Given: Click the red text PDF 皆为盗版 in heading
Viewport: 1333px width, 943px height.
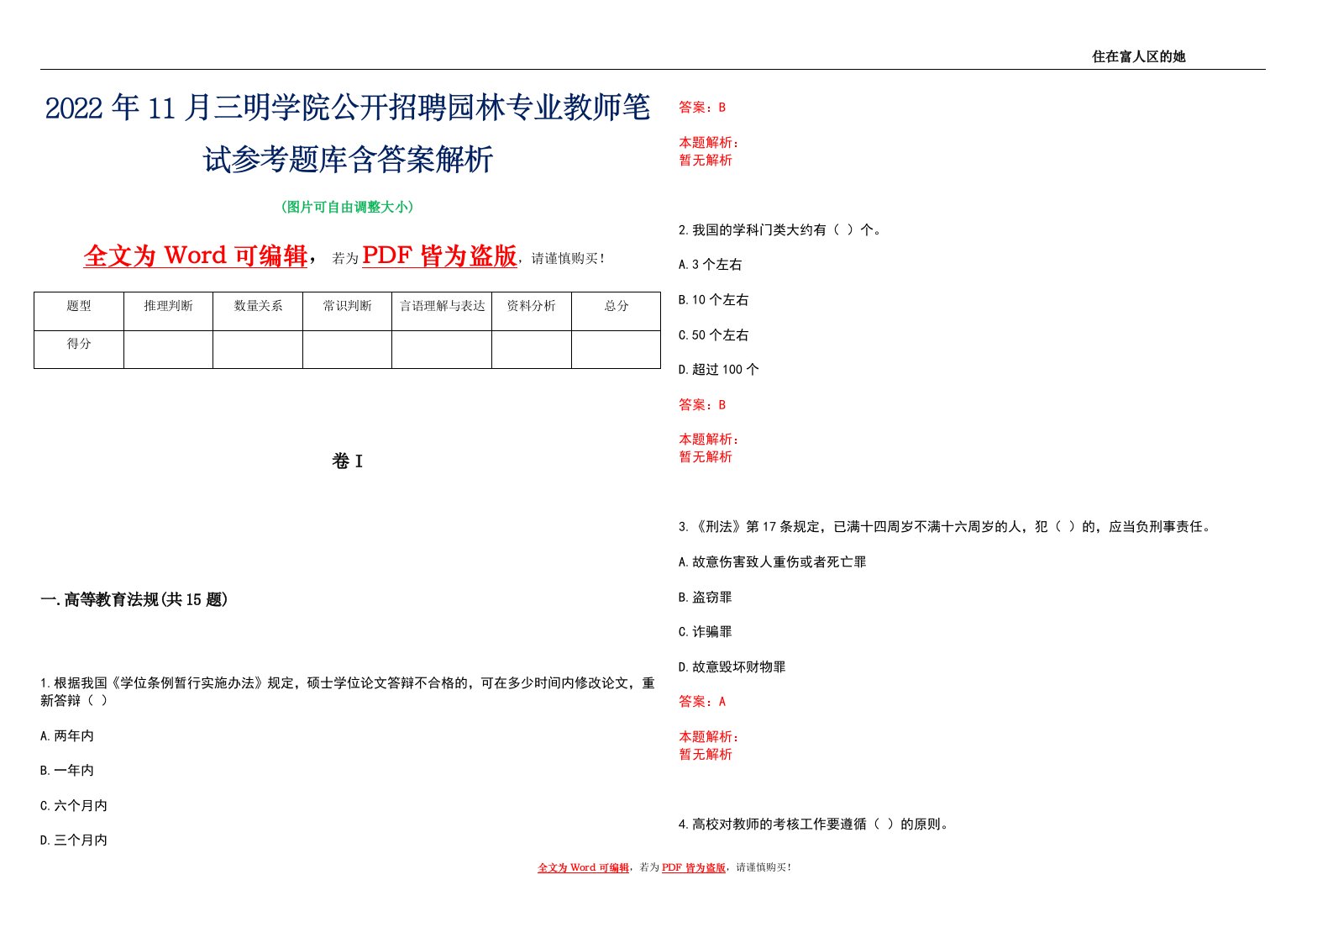Looking at the screenshot, I should coord(439,256).
